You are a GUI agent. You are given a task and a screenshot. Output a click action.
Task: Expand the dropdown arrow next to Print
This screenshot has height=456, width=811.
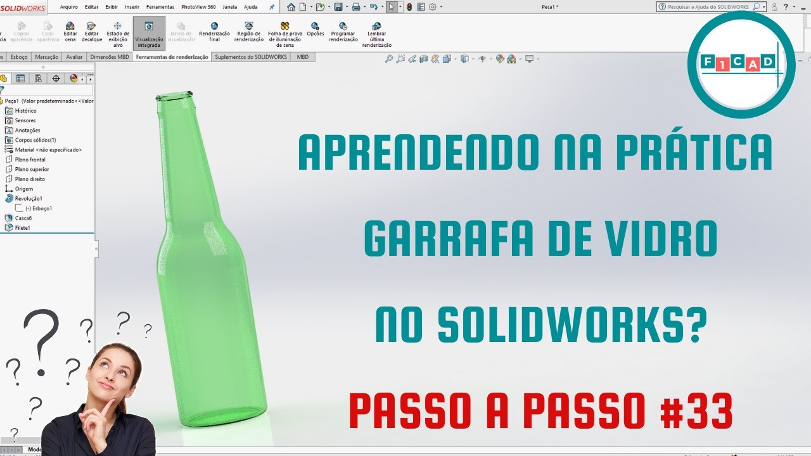[x=364, y=7]
